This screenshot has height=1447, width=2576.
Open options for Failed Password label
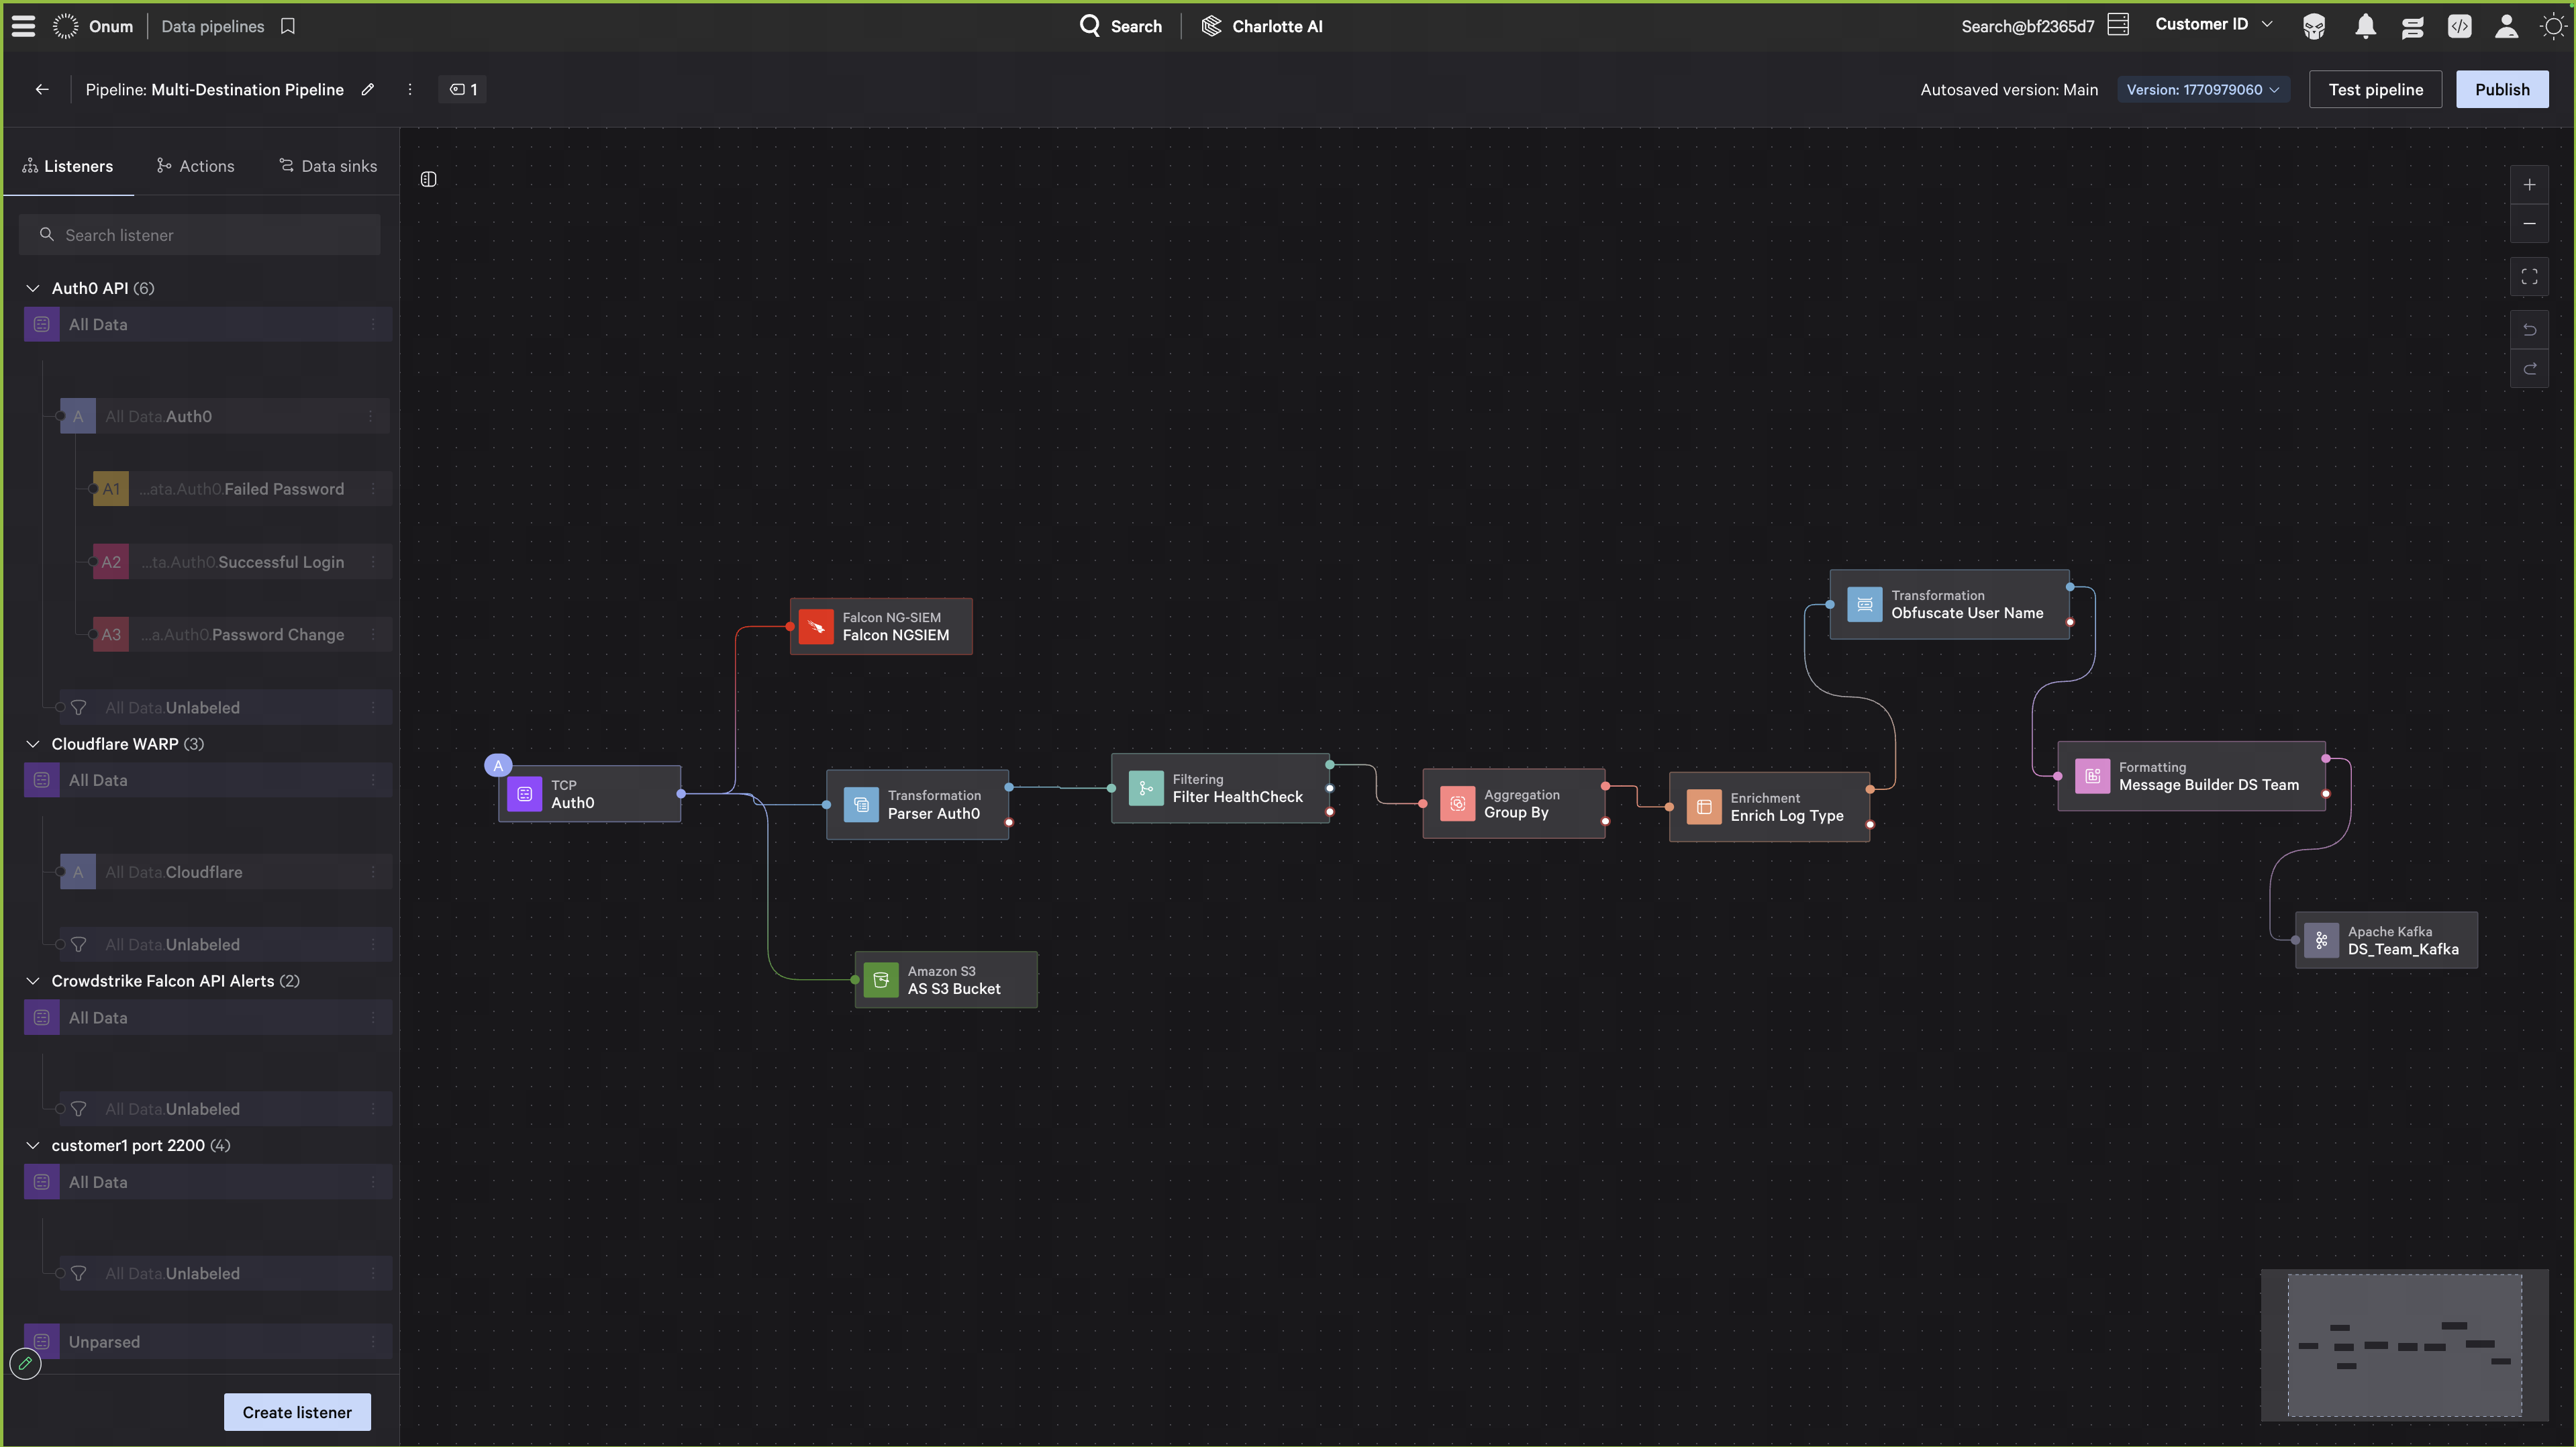tap(373, 489)
